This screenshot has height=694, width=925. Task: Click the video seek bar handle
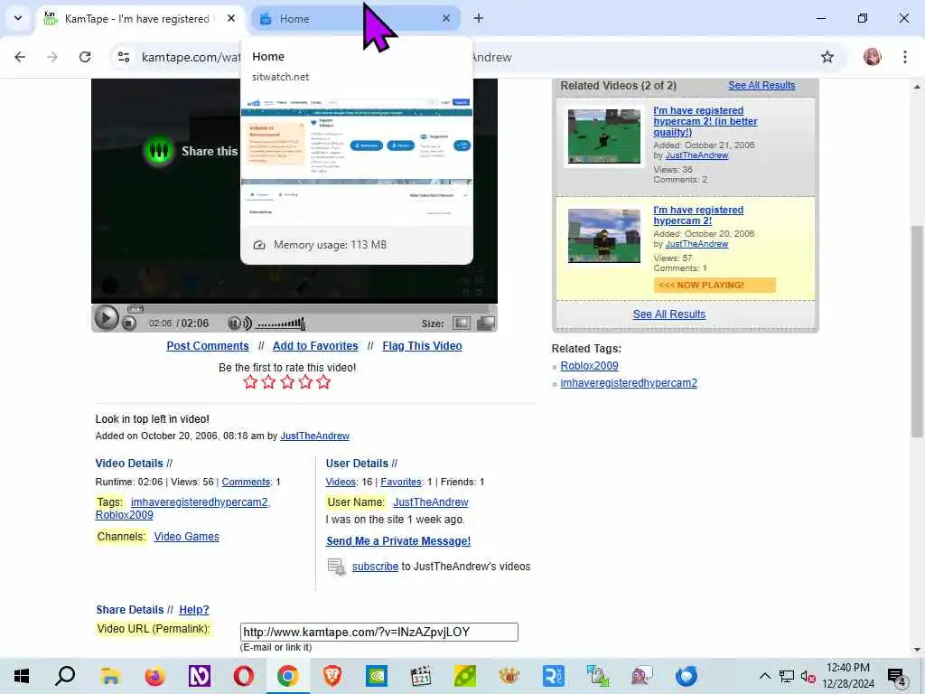135,309
